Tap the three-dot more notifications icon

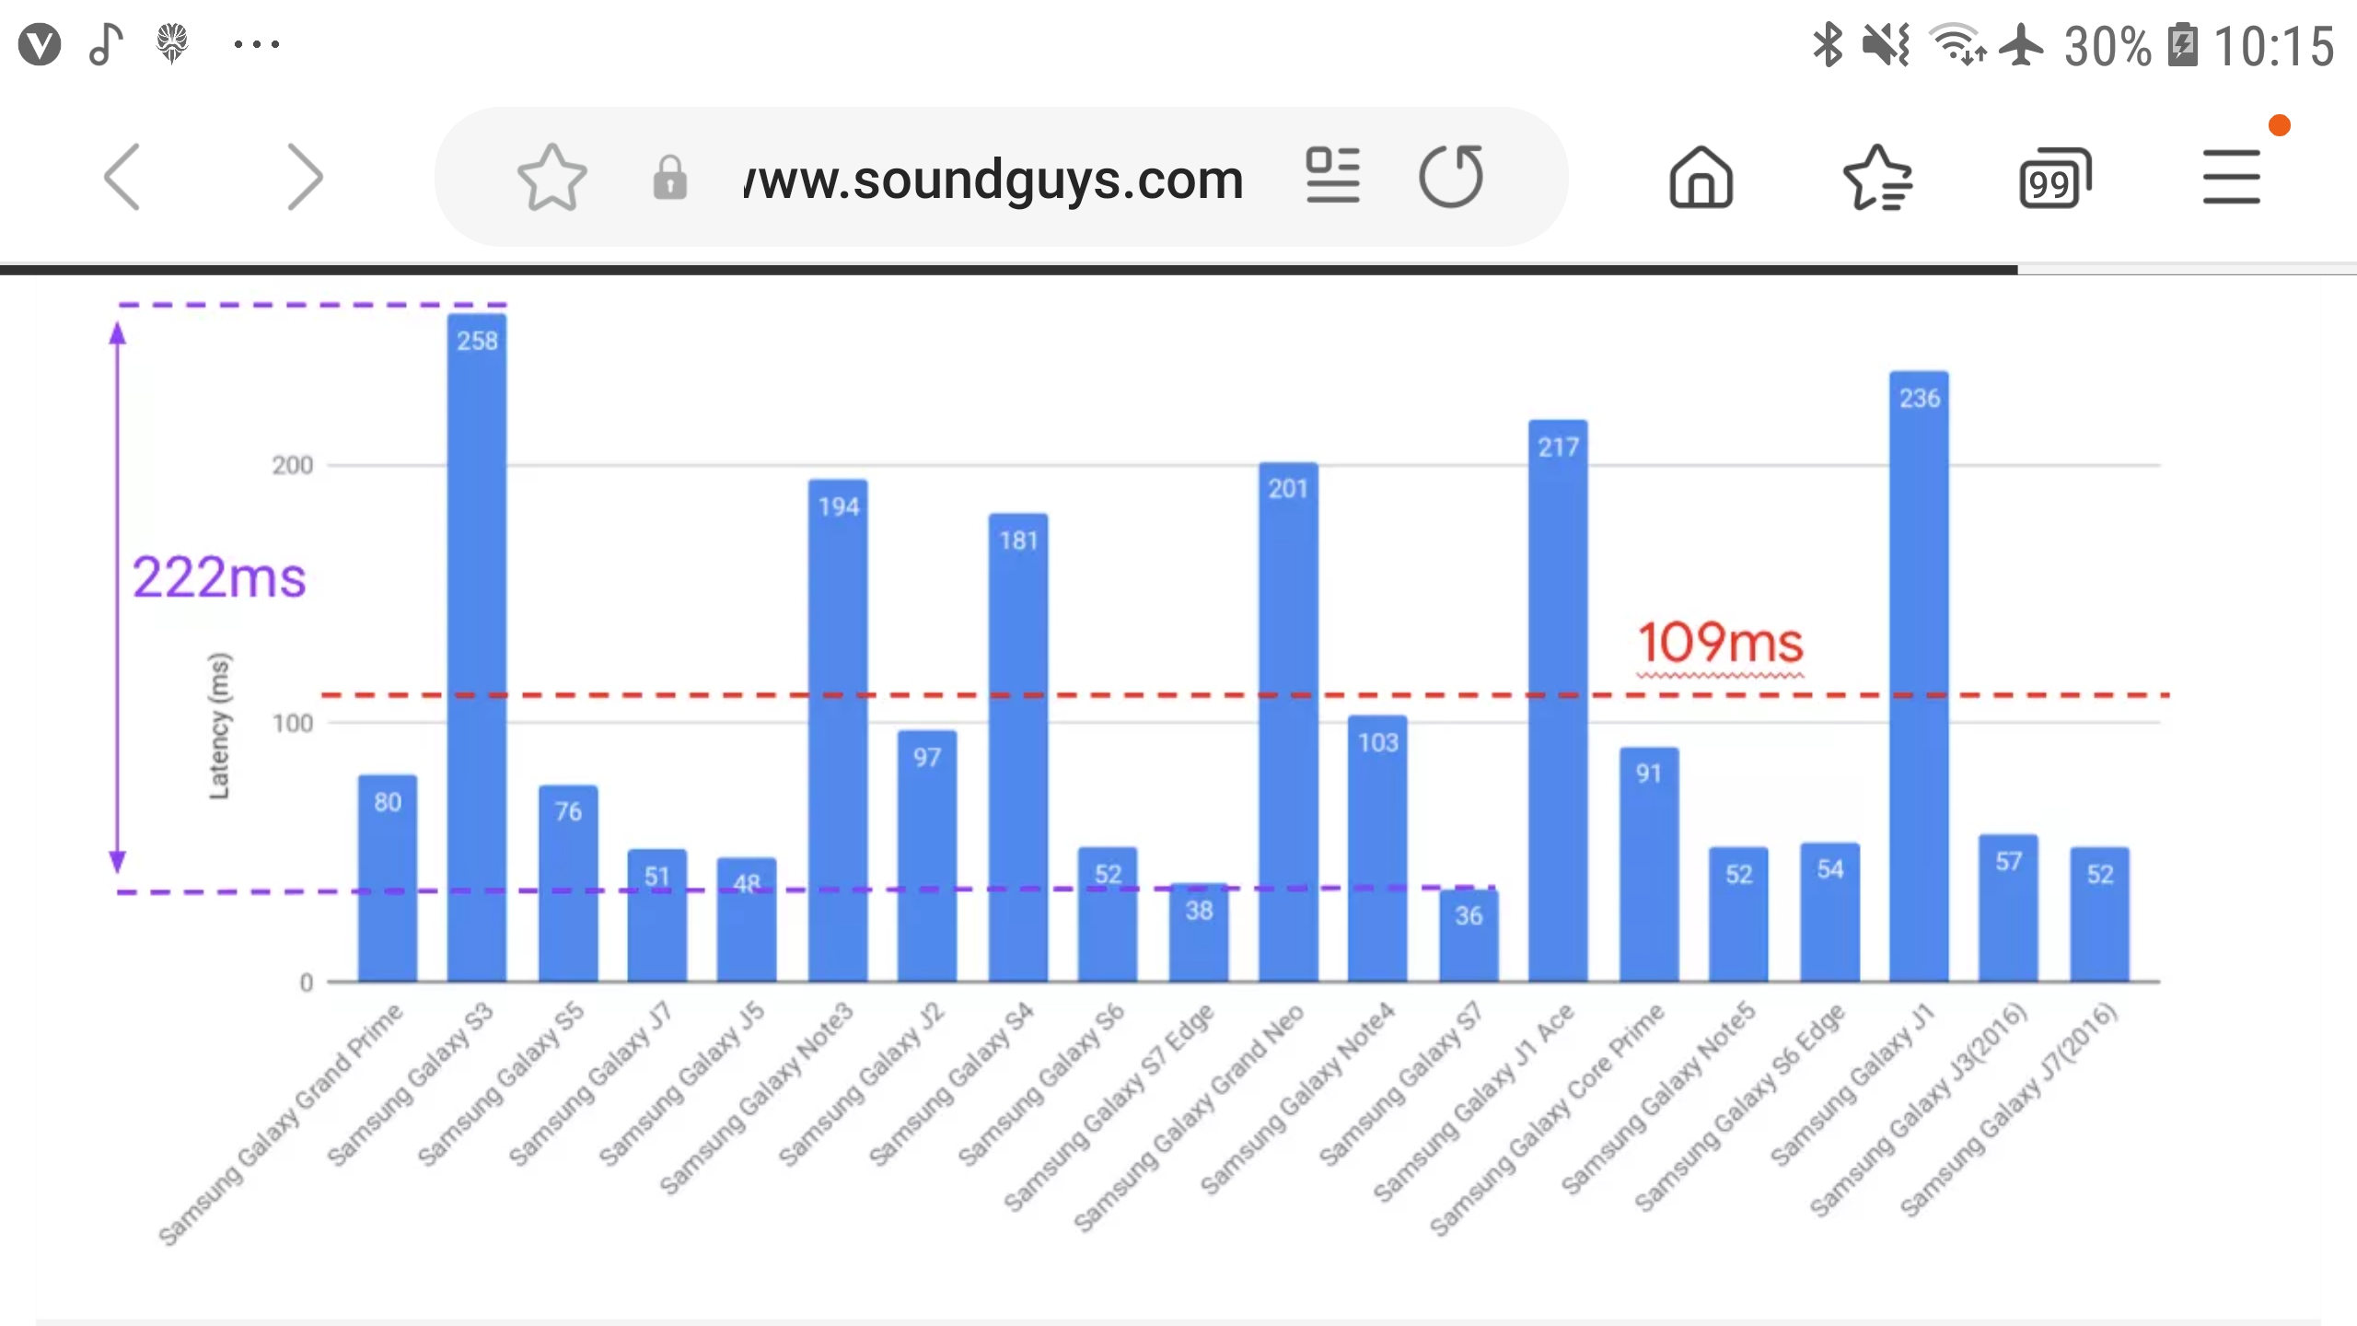(x=257, y=43)
